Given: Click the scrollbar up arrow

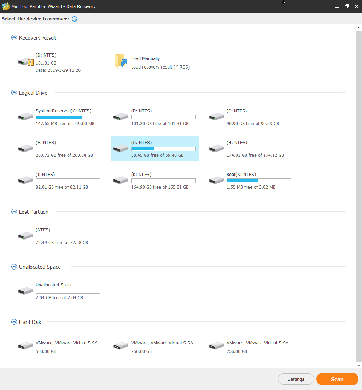Looking at the screenshot, I should (358, 28).
